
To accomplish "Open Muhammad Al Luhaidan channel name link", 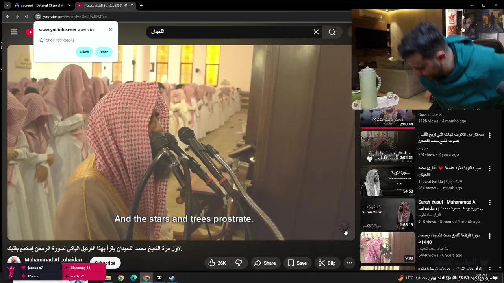I will tap(53, 260).
